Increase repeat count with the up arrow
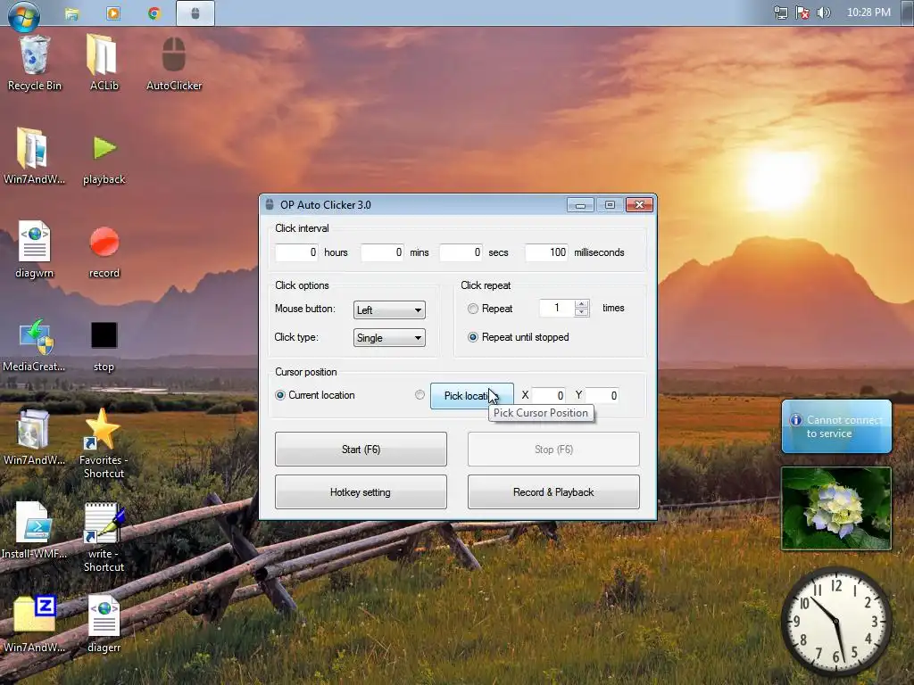Viewport: 914px width, 685px height. [x=581, y=304]
